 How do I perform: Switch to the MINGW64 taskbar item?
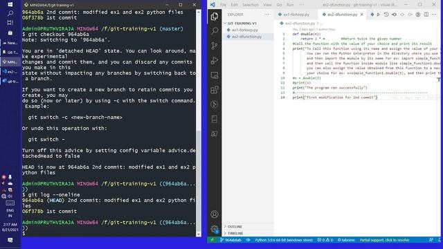pyautogui.click(x=10, y=62)
